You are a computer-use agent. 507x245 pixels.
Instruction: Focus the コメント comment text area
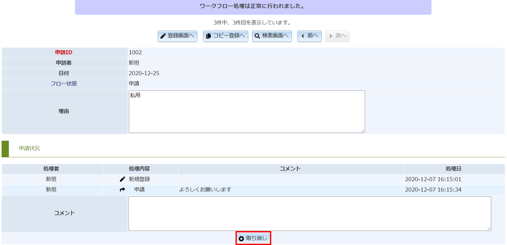point(310,213)
